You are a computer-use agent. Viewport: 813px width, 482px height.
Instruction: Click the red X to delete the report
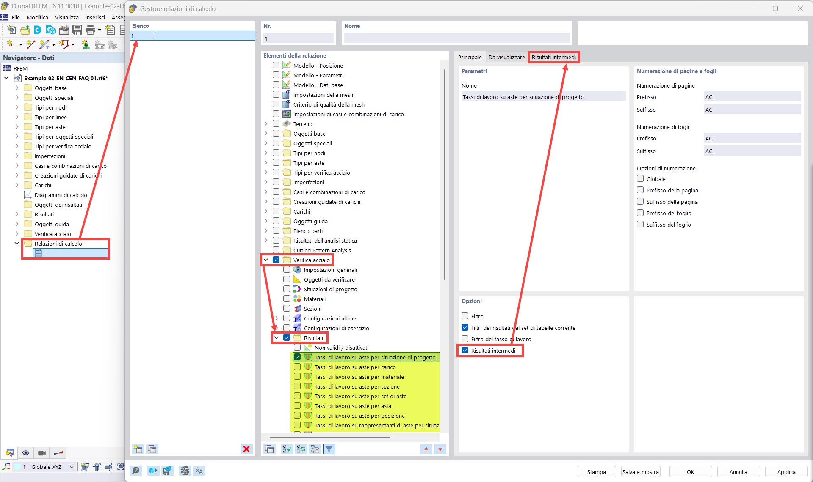point(246,449)
